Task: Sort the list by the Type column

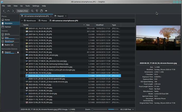Action: [116, 25]
